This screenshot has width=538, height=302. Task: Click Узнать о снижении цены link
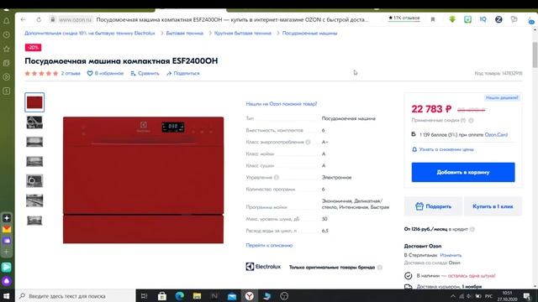coord(443,149)
